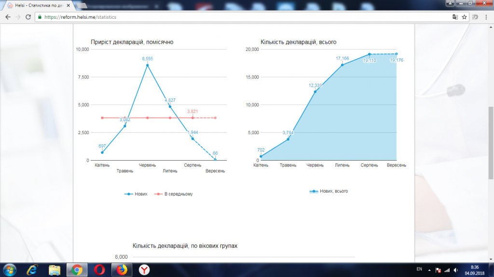The height and width of the screenshot is (277, 494).
Task: Select the 697 Квітень data point
Action: click(102, 152)
